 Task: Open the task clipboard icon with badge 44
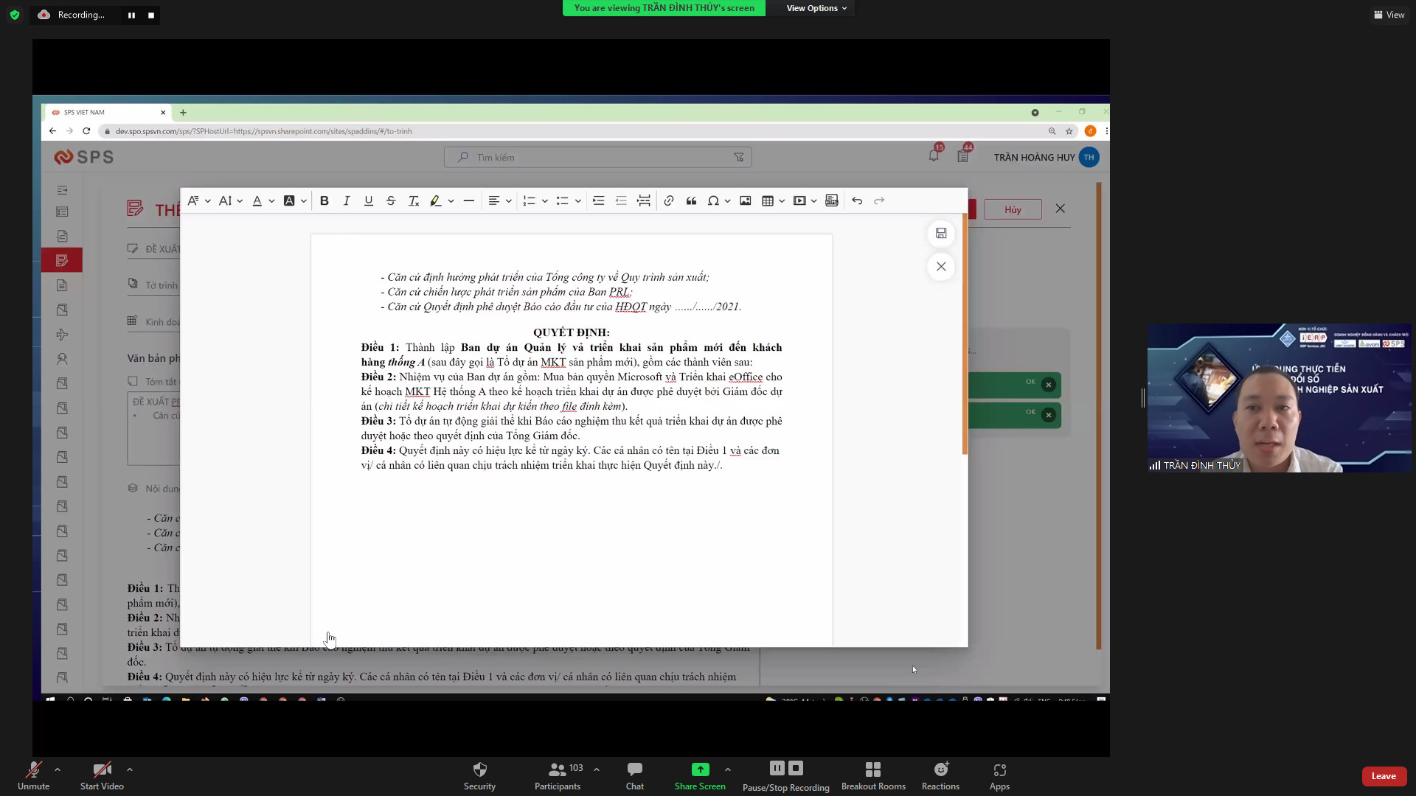pyautogui.click(x=962, y=156)
